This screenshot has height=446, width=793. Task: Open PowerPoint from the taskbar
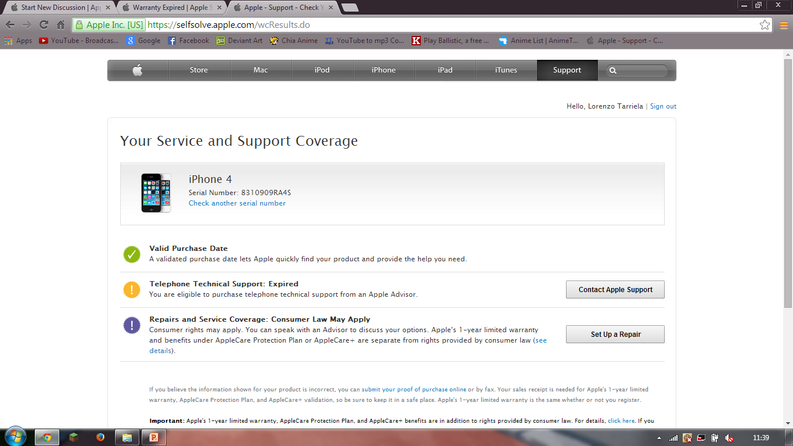point(154,437)
